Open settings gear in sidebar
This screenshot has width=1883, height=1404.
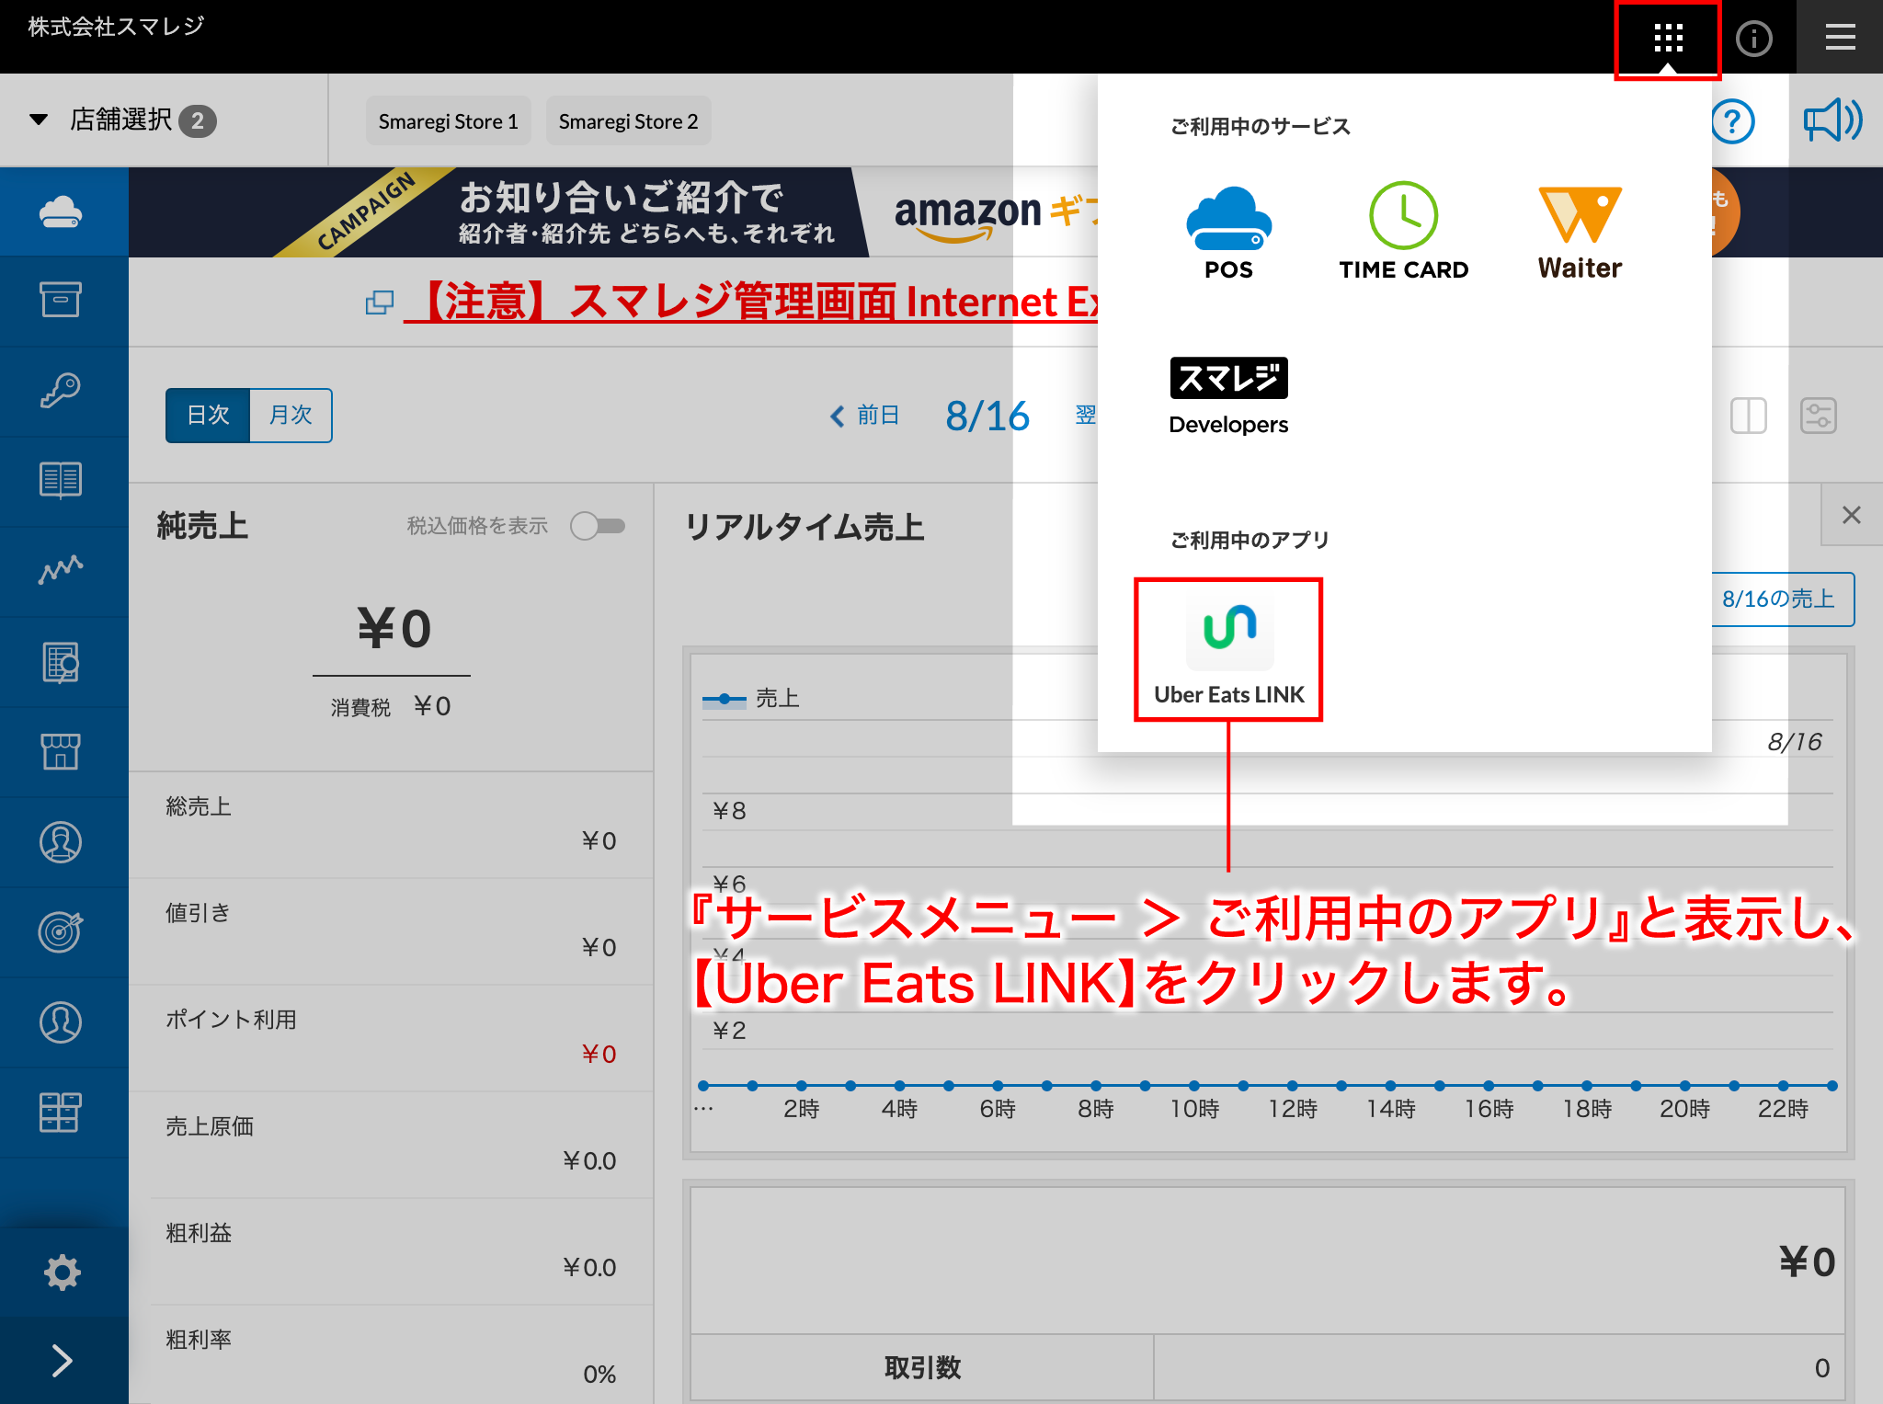[x=62, y=1273]
